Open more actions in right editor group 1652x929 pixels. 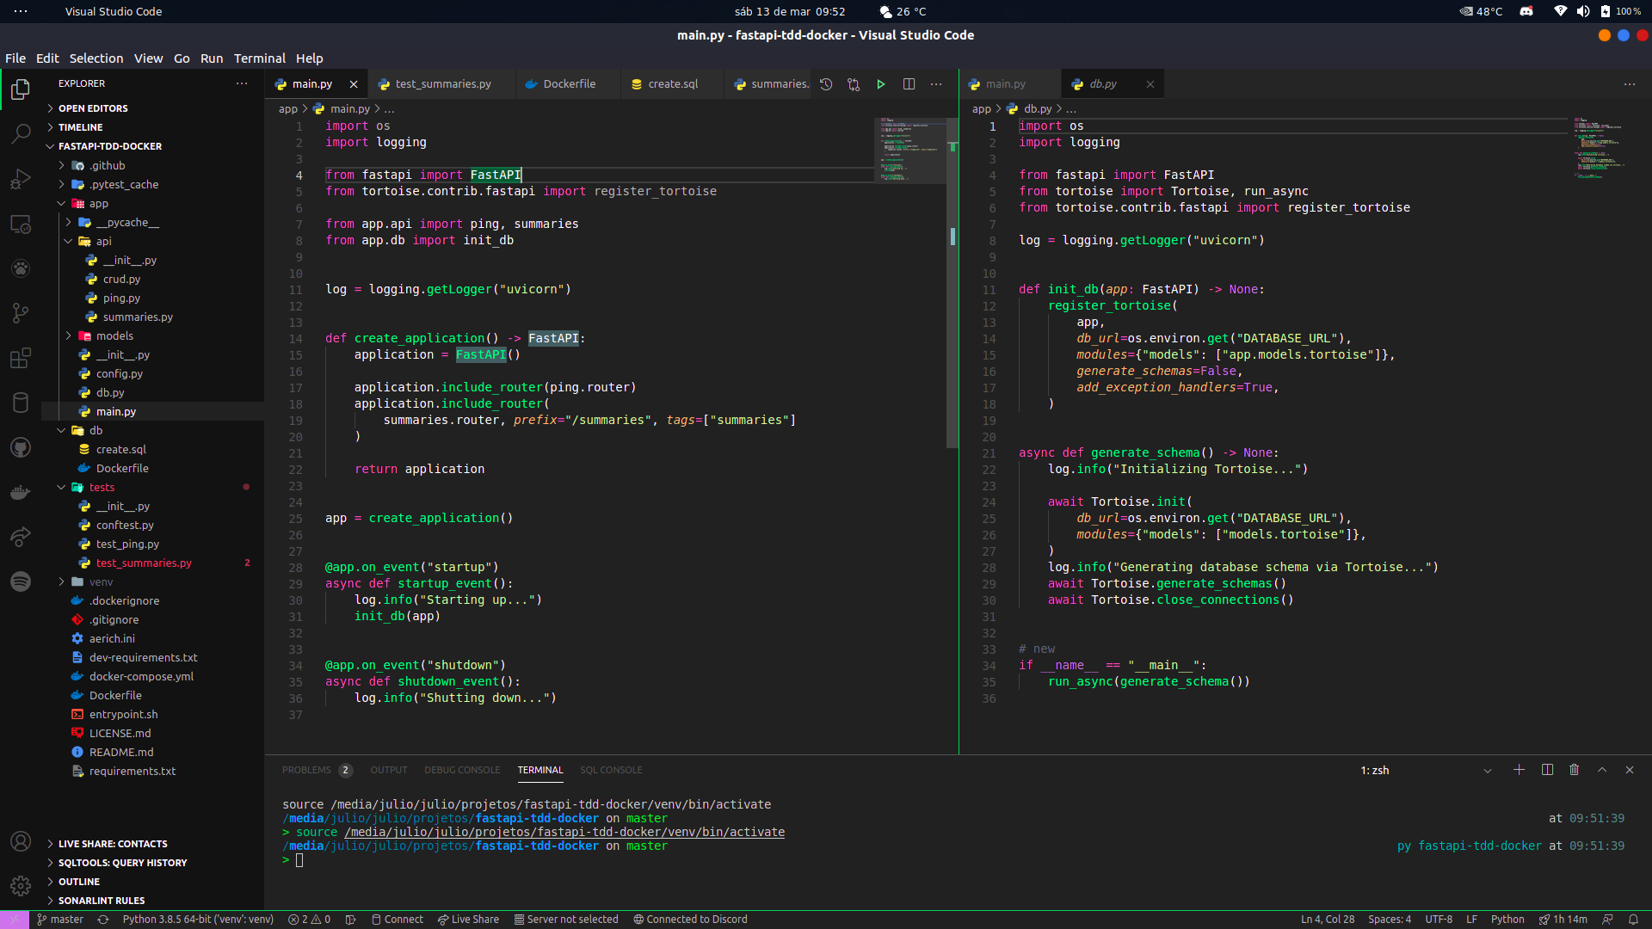coord(1630,84)
